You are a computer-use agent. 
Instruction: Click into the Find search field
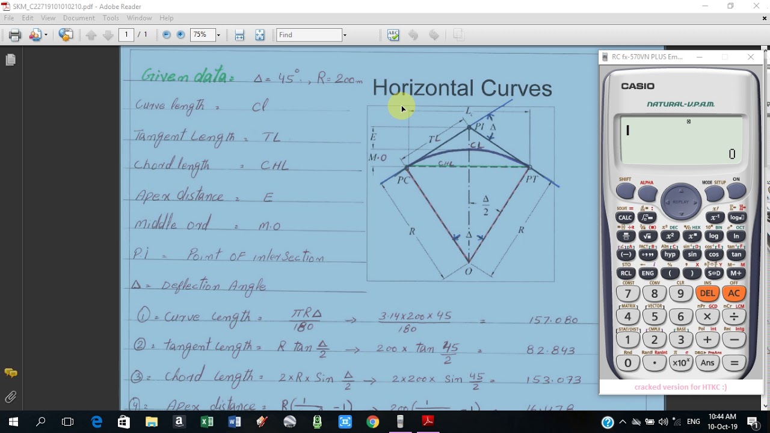(309, 35)
